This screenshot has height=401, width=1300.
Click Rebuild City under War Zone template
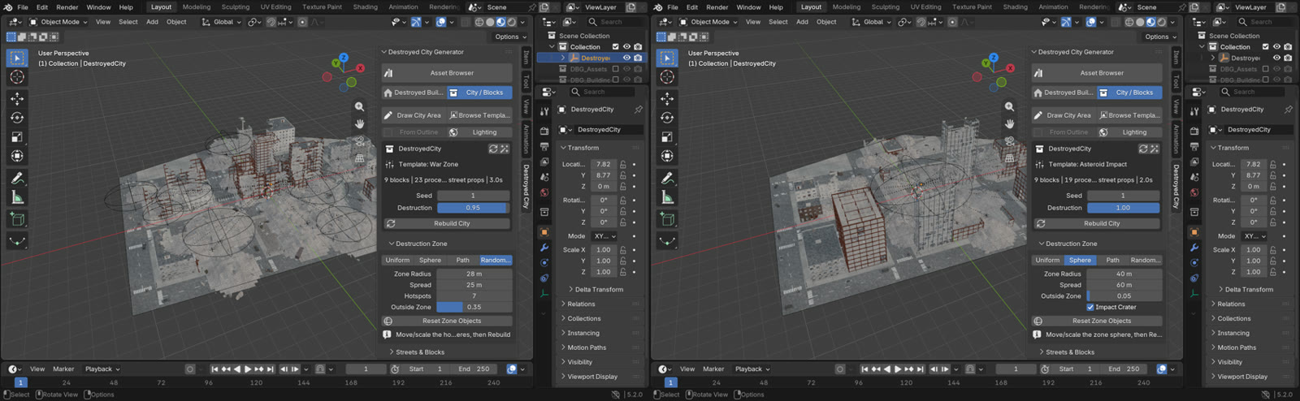tap(448, 223)
